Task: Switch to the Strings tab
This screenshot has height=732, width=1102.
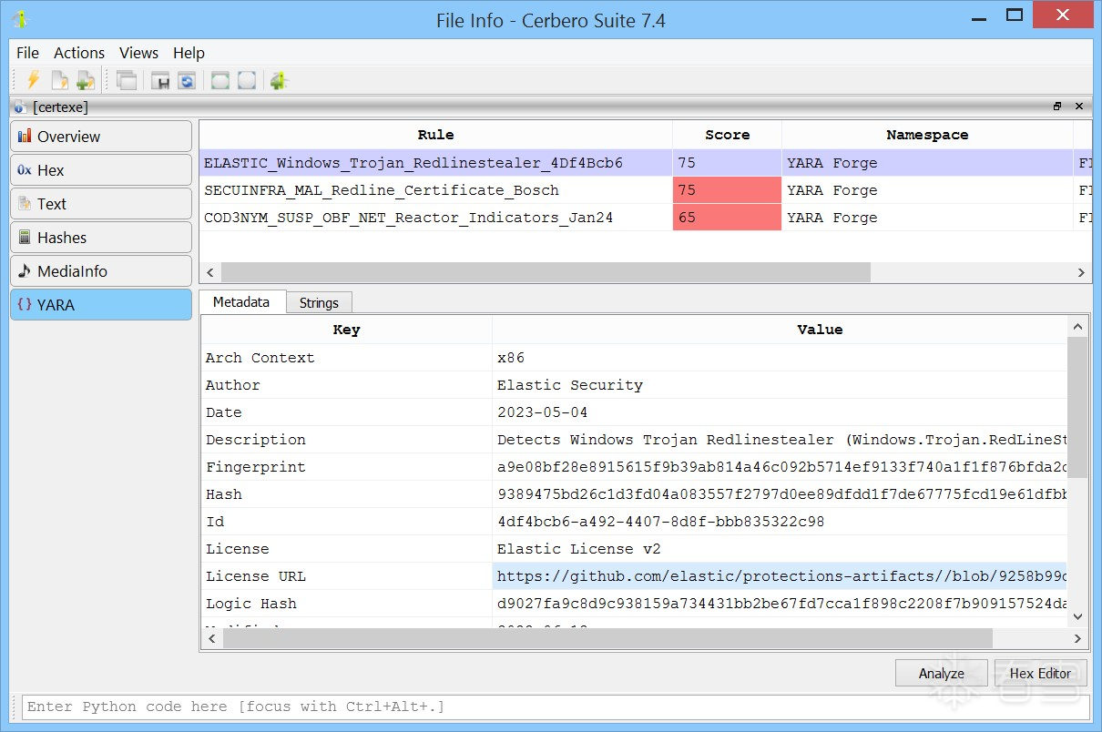Action: (319, 303)
